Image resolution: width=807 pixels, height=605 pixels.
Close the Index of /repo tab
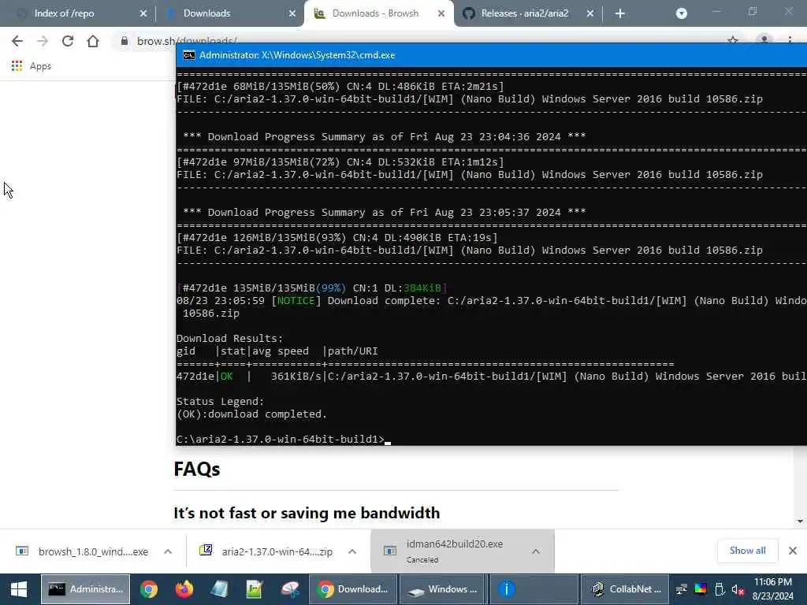point(143,14)
